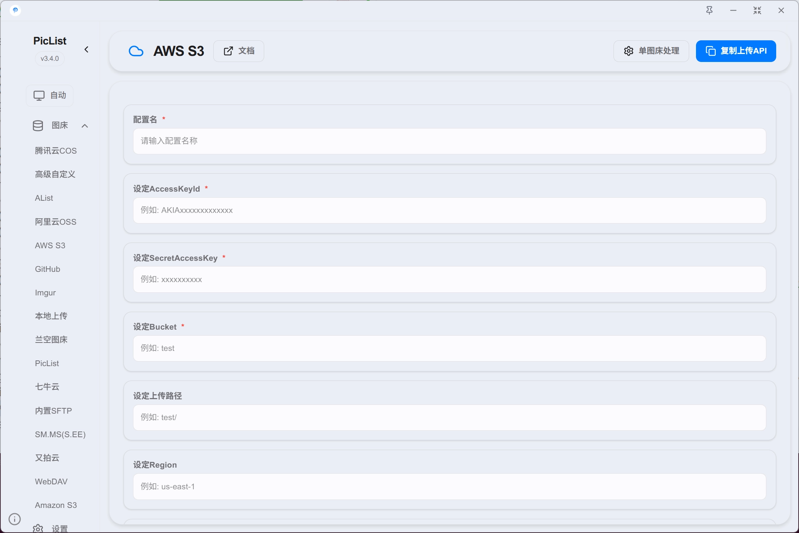The width and height of the screenshot is (799, 533).
Task: Select AWS S3 in sidebar
Action: tap(50, 246)
